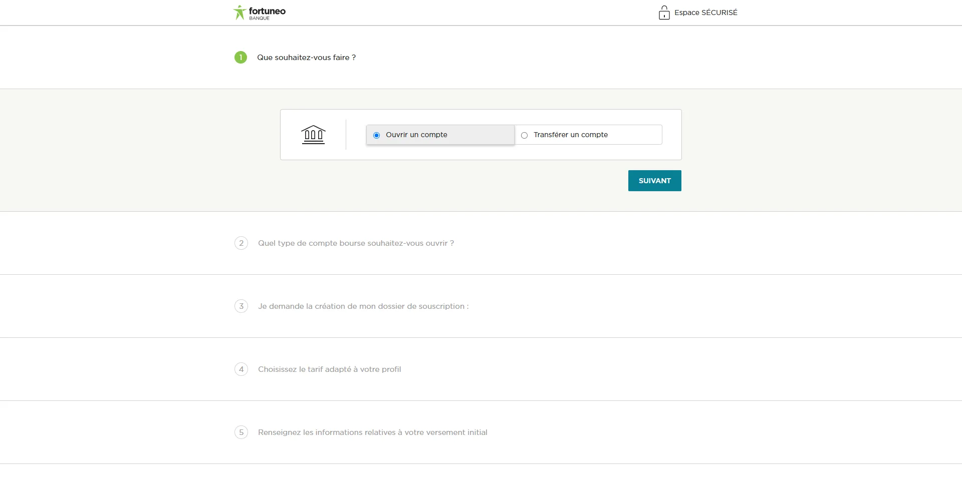The image size is (962, 479).
Task: Click the step 5 number circle
Action: [241, 432]
